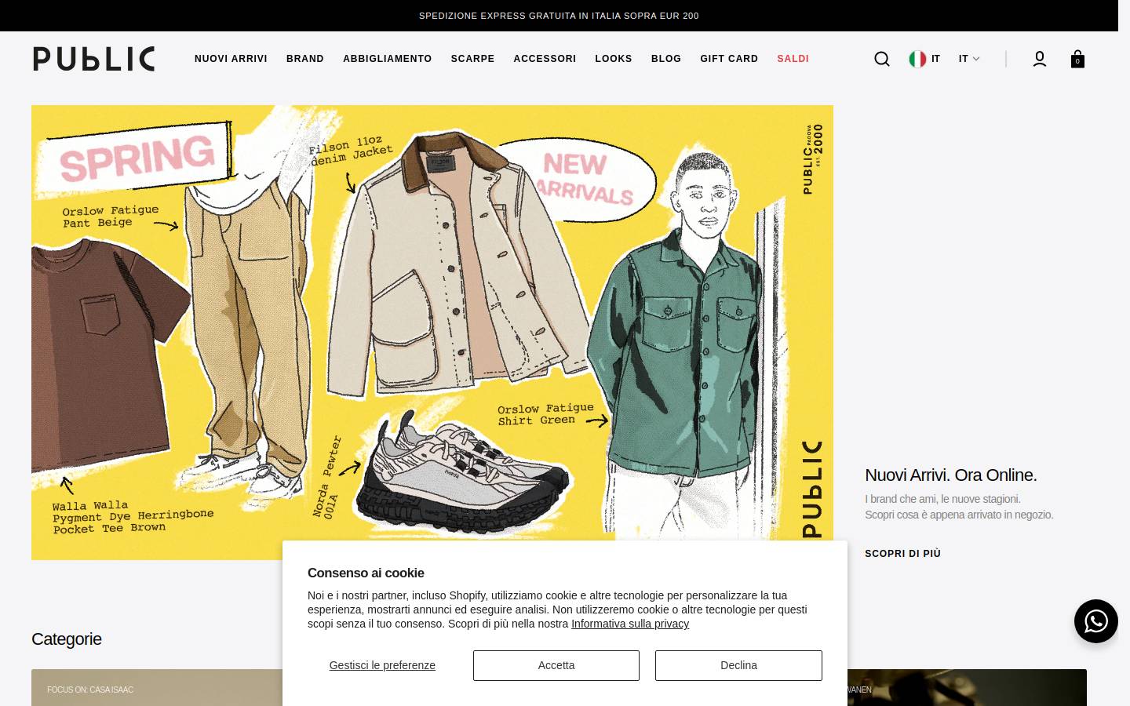Open the Looks menu item
This screenshot has width=1130, height=706.
[x=614, y=59]
